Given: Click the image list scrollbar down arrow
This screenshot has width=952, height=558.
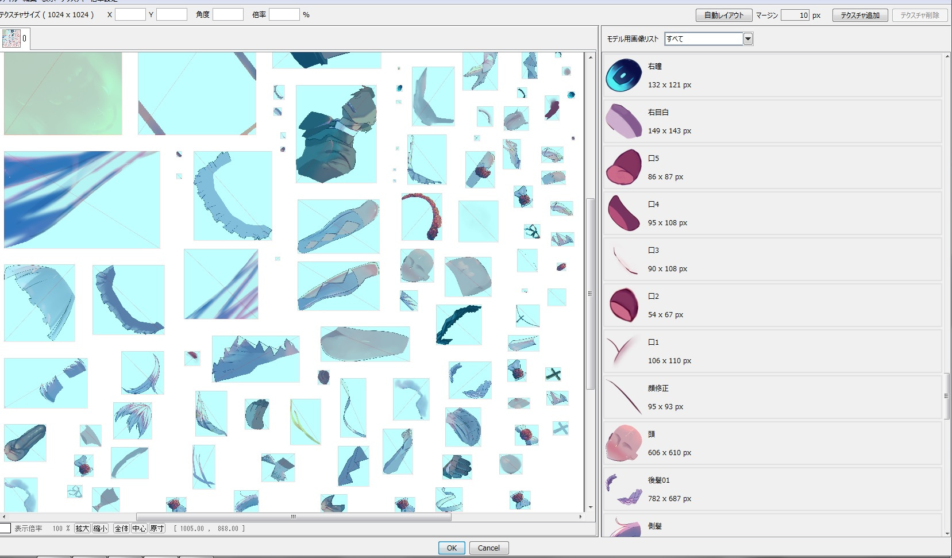Looking at the screenshot, I should 946,534.
